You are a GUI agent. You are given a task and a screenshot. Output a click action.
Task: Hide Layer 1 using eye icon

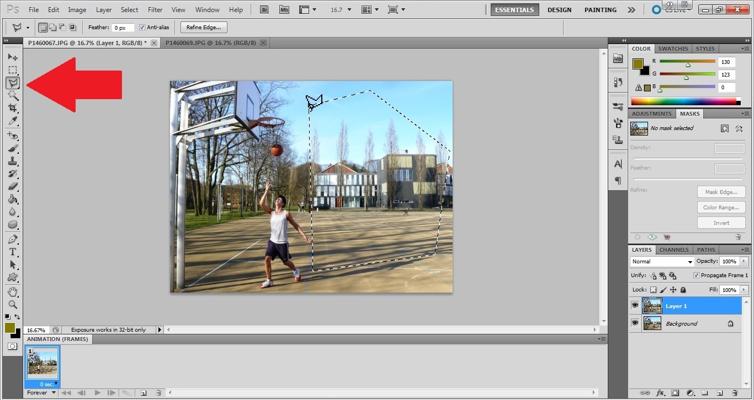pos(635,305)
